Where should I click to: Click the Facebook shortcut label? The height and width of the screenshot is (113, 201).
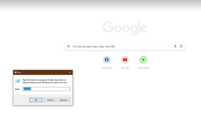pos(107,68)
